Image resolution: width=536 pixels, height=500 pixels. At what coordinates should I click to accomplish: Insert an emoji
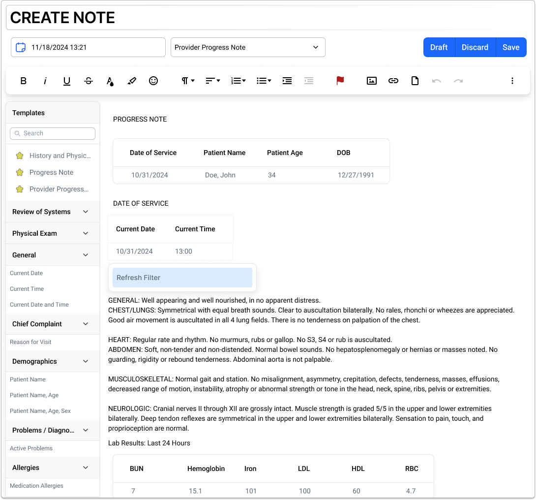(x=153, y=81)
